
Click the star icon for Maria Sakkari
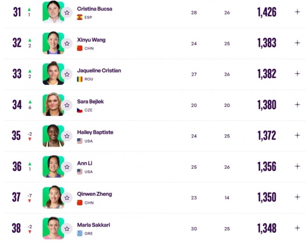(x=67, y=228)
